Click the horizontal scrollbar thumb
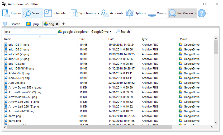This screenshot has height=135, width=223. click(89, 127)
